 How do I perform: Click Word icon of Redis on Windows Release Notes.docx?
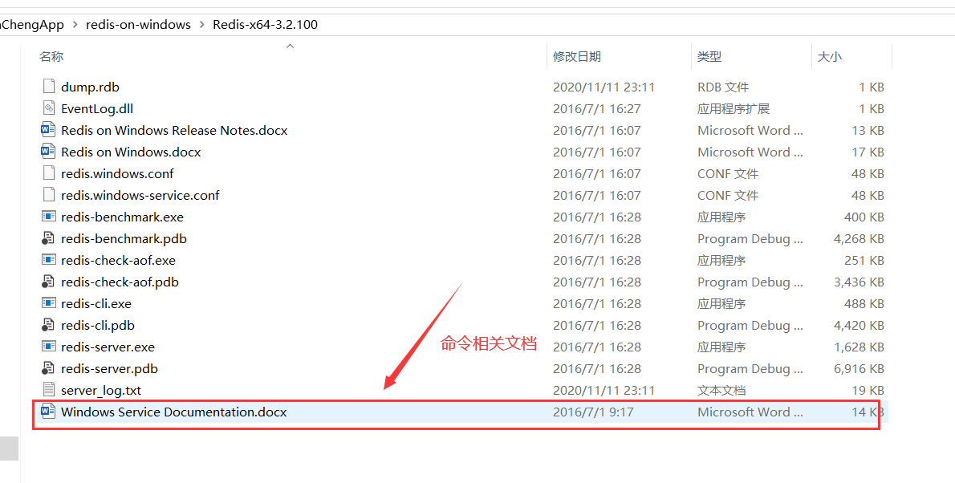[48, 130]
